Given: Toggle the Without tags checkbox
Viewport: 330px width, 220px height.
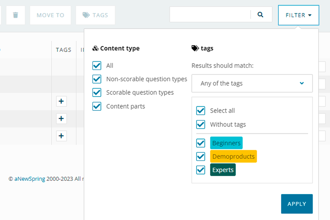Looking at the screenshot, I should [x=201, y=125].
